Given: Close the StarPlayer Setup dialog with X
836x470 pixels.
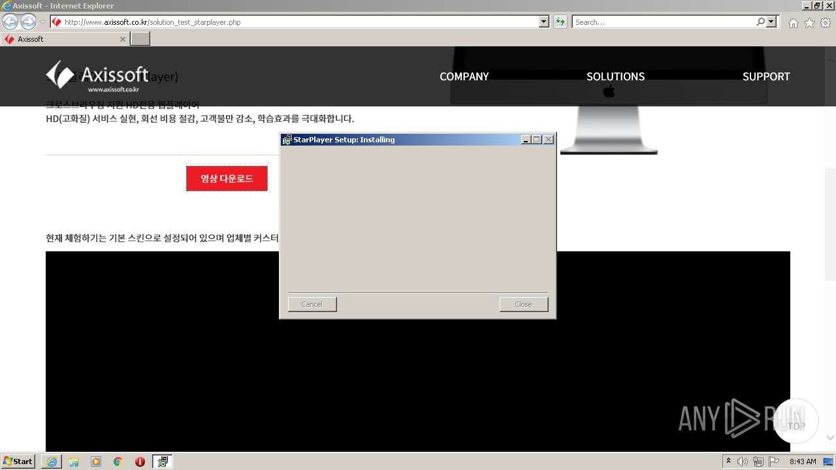Looking at the screenshot, I should (x=549, y=140).
